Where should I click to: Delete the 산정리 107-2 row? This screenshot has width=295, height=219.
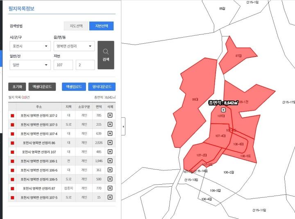110,115
